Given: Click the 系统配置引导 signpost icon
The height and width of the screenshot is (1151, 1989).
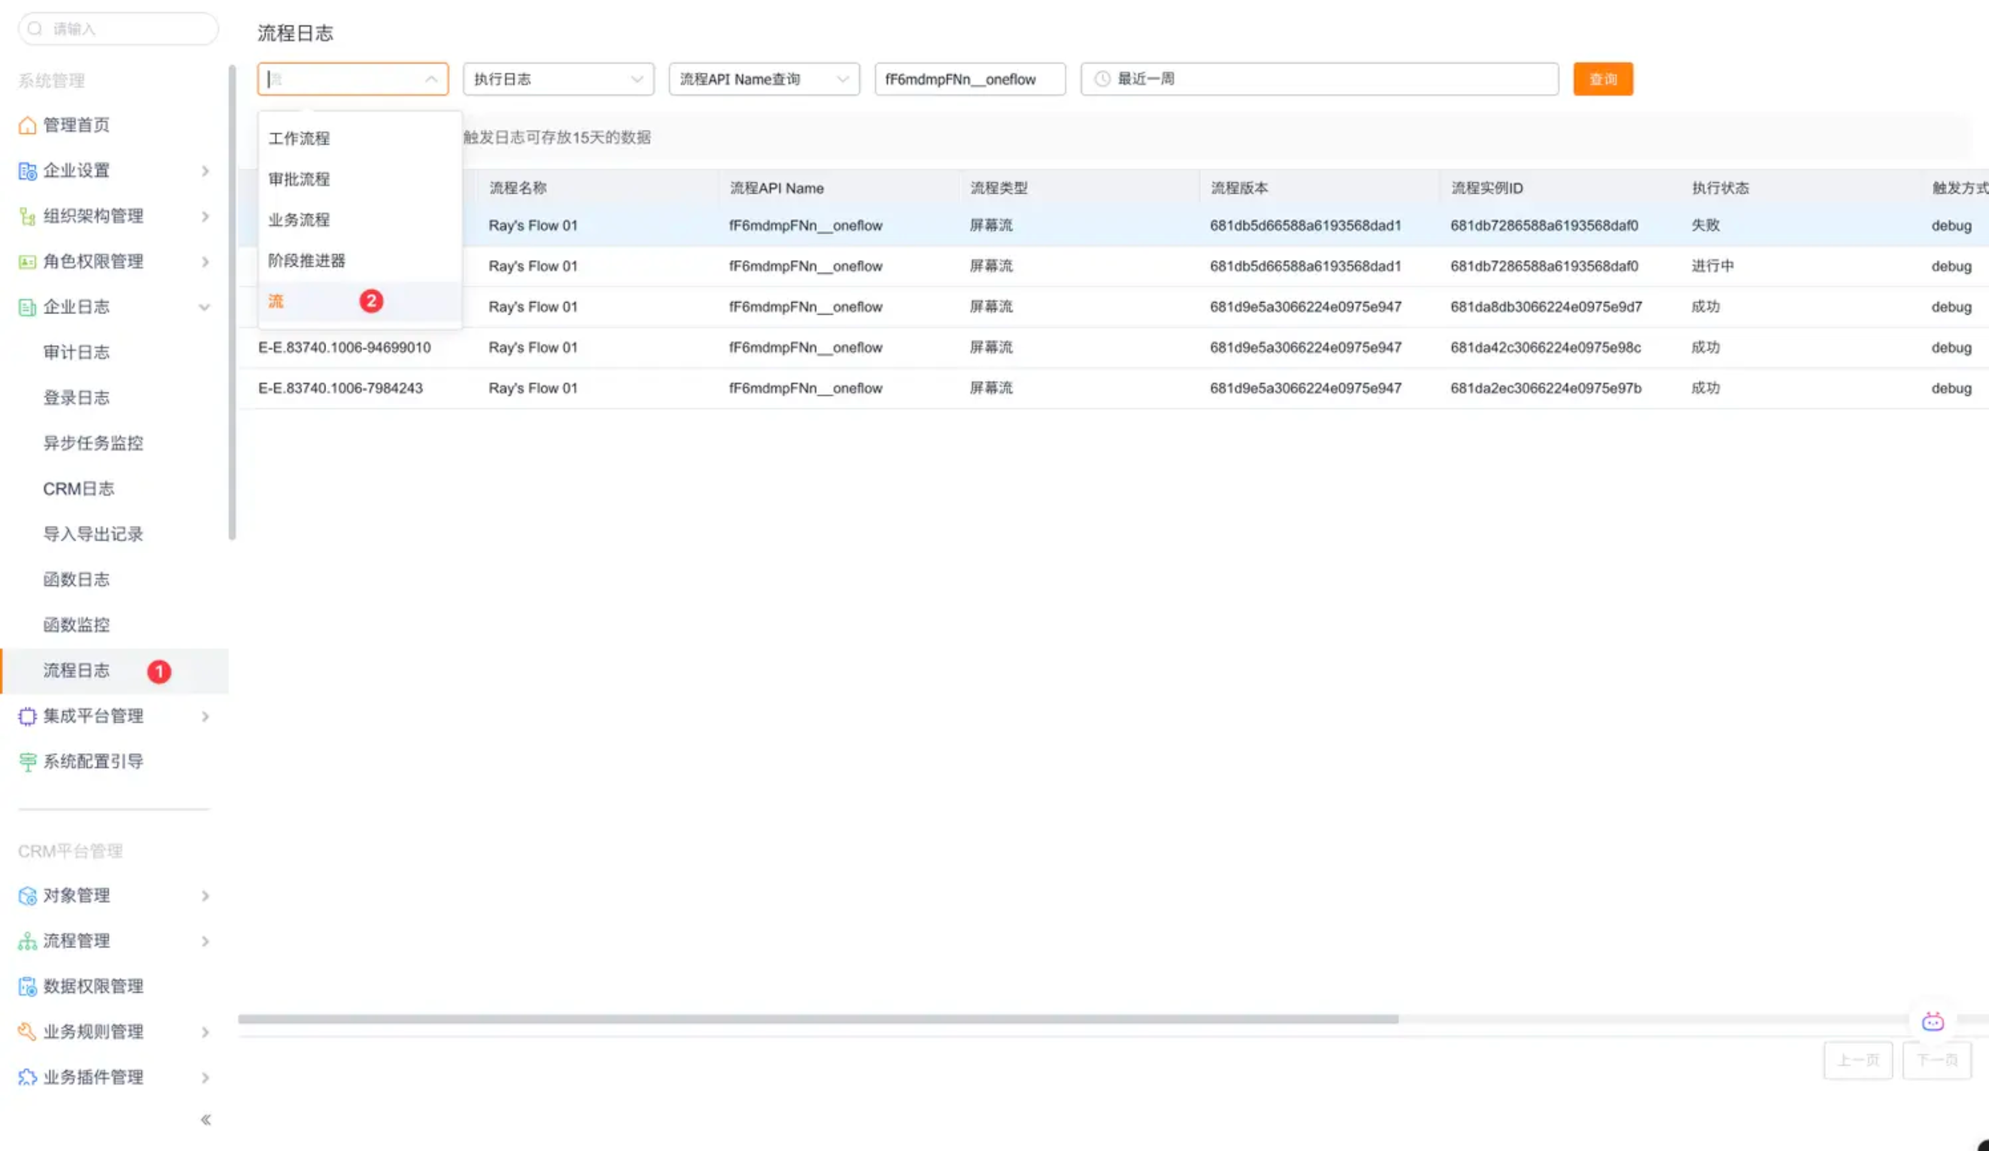Looking at the screenshot, I should tap(27, 762).
